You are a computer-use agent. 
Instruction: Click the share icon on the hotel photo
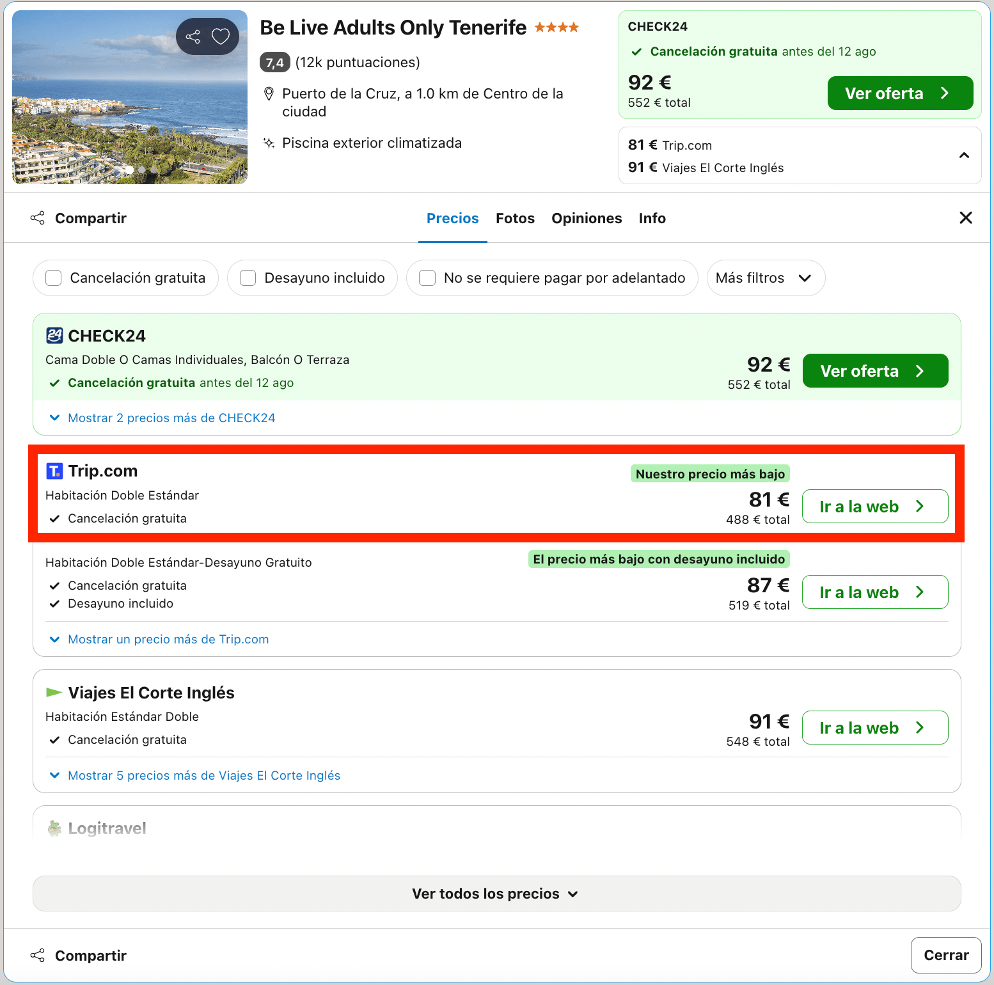[x=193, y=36]
